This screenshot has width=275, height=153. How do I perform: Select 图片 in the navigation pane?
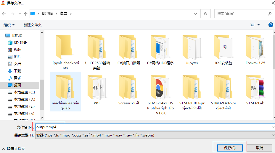coord(15,57)
